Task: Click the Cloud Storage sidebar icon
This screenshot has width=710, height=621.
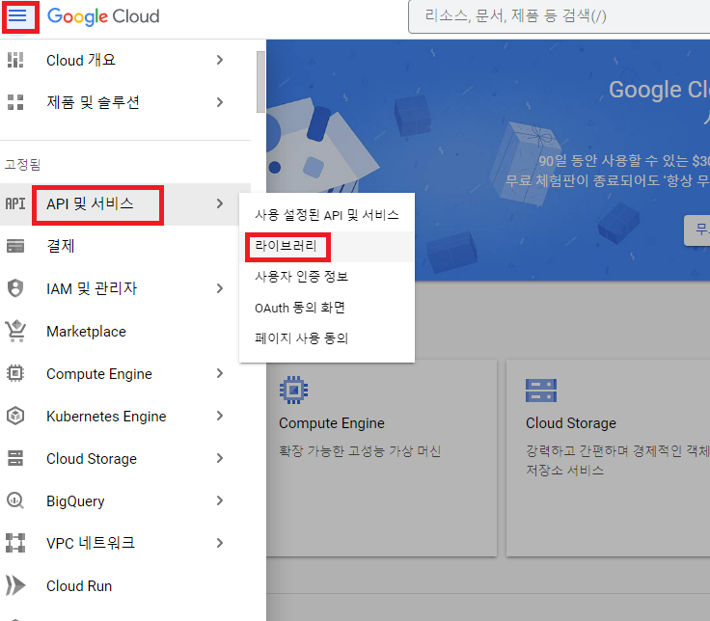Action: [x=15, y=458]
